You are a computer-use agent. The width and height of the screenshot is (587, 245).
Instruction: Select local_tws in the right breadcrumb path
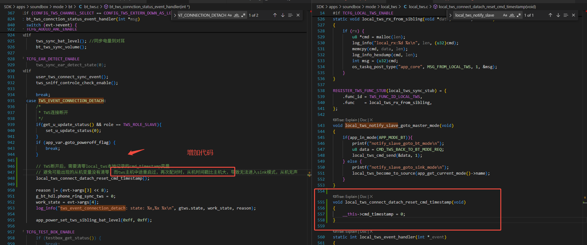tap(389, 7)
